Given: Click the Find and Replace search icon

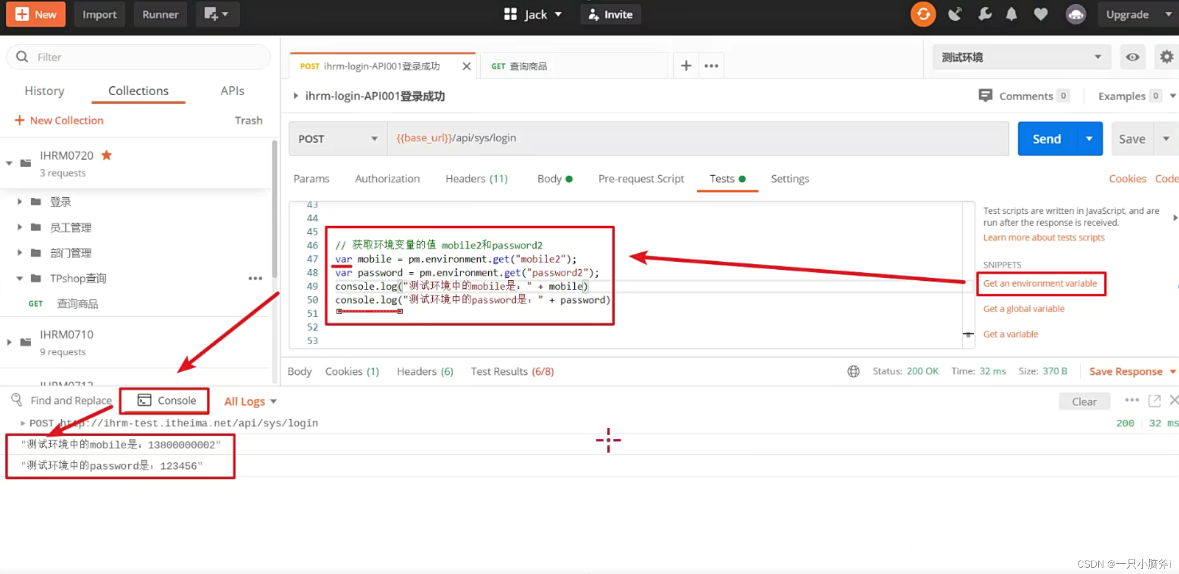Looking at the screenshot, I should (16, 400).
